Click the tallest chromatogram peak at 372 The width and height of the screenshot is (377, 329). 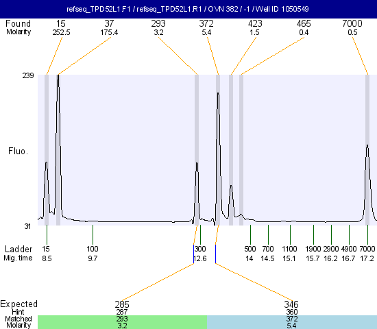pyautogui.click(x=218, y=94)
